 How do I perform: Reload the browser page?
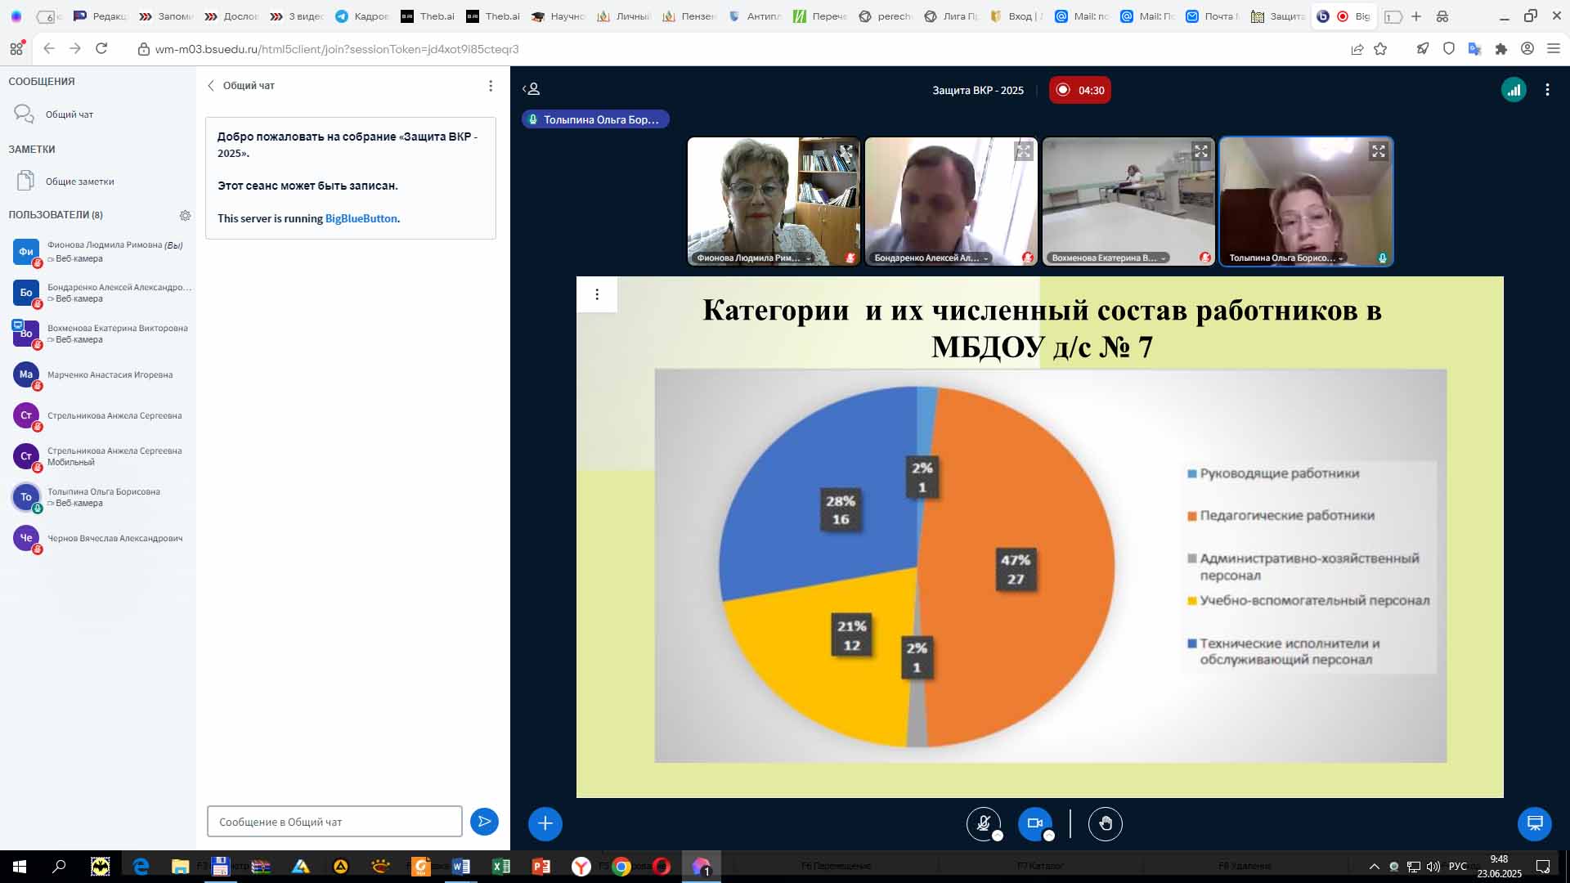pyautogui.click(x=101, y=49)
